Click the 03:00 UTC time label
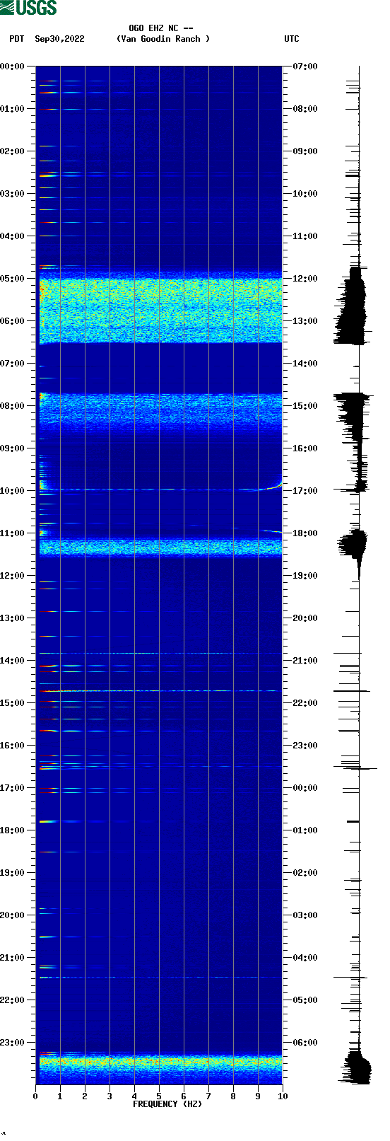This screenshot has height=1141, width=390. (x=305, y=915)
